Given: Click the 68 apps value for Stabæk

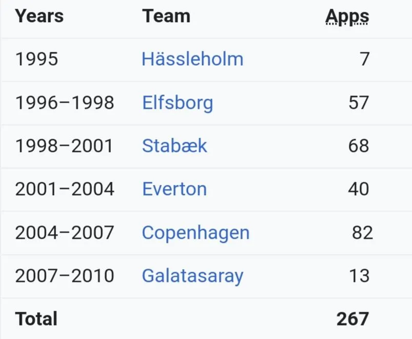Looking at the screenshot, I should pos(358,146).
